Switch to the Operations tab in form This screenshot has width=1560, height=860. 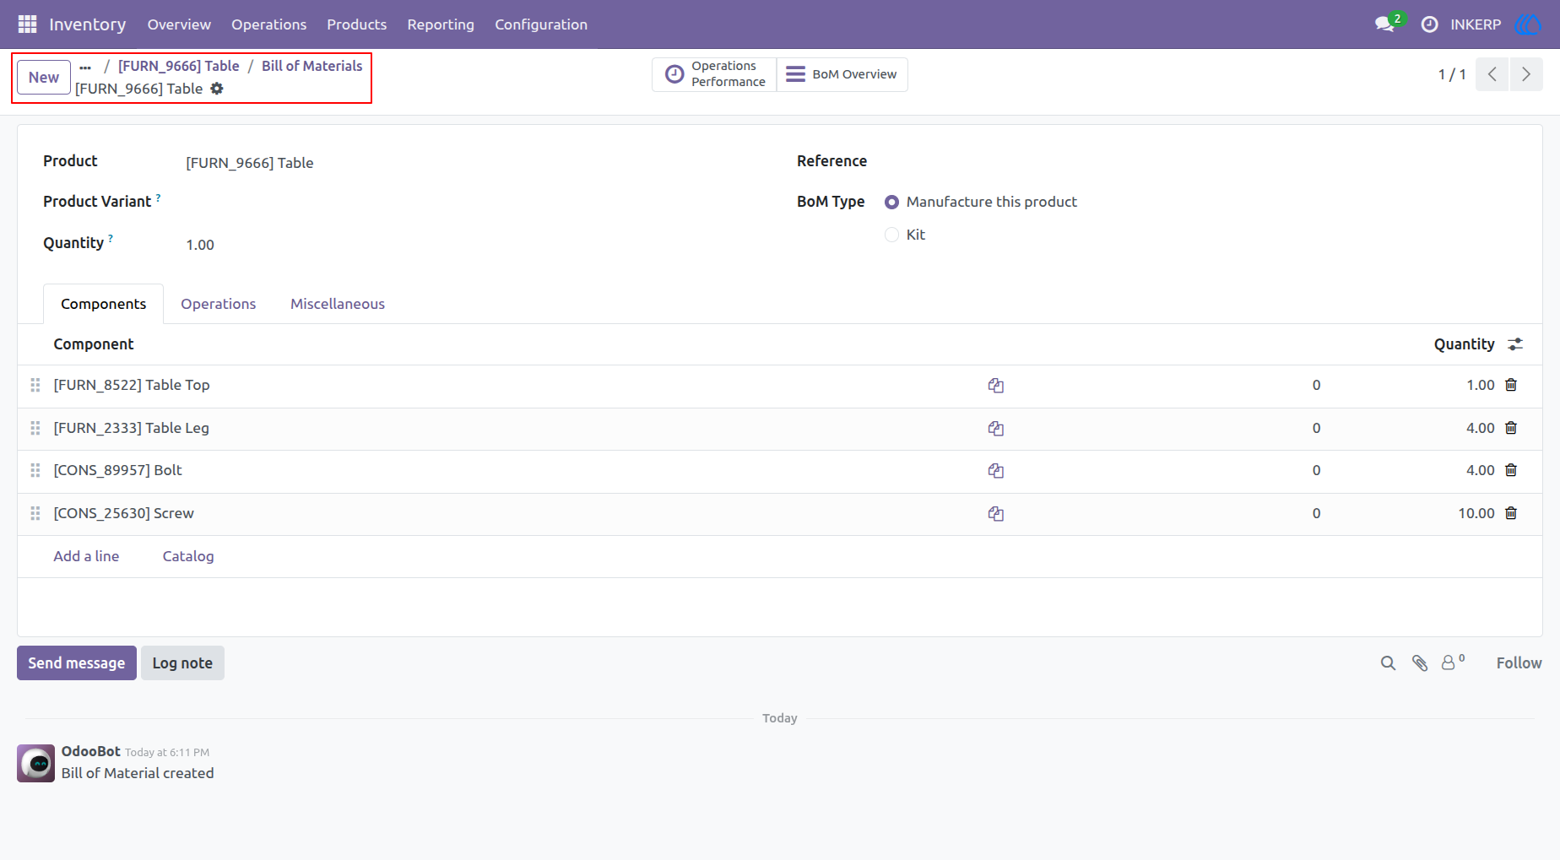pyautogui.click(x=218, y=304)
